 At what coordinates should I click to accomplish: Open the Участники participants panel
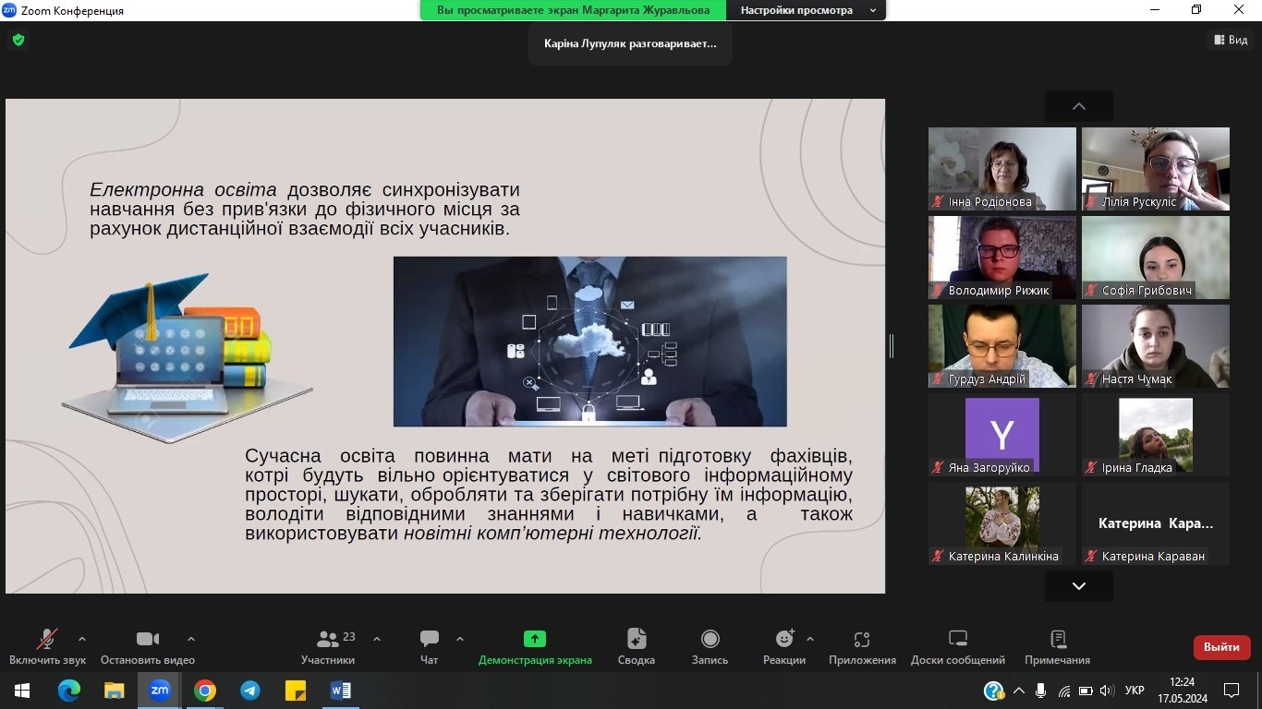pos(328,646)
